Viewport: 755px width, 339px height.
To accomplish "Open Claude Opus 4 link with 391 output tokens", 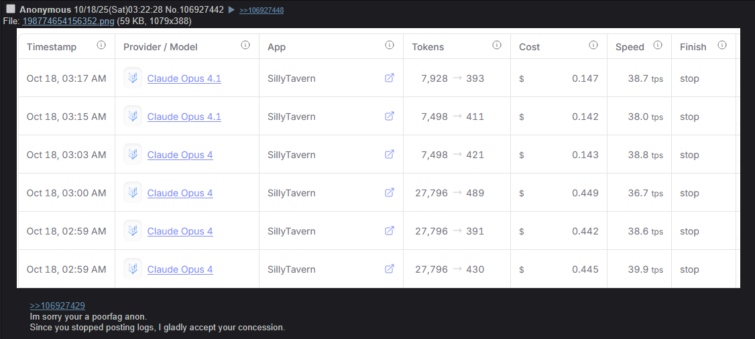I will pyautogui.click(x=180, y=231).
